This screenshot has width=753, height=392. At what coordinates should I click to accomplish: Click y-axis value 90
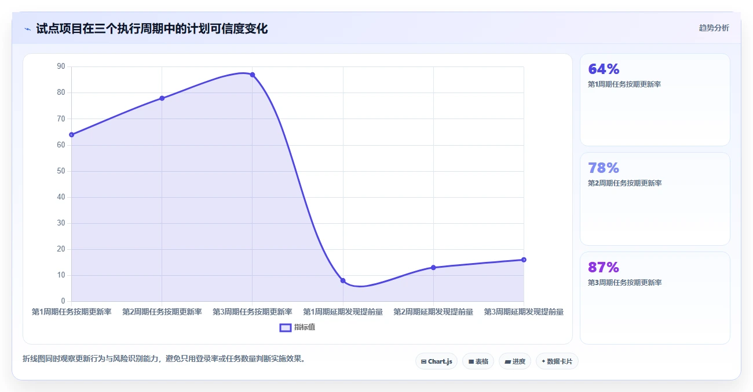(61, 66)
